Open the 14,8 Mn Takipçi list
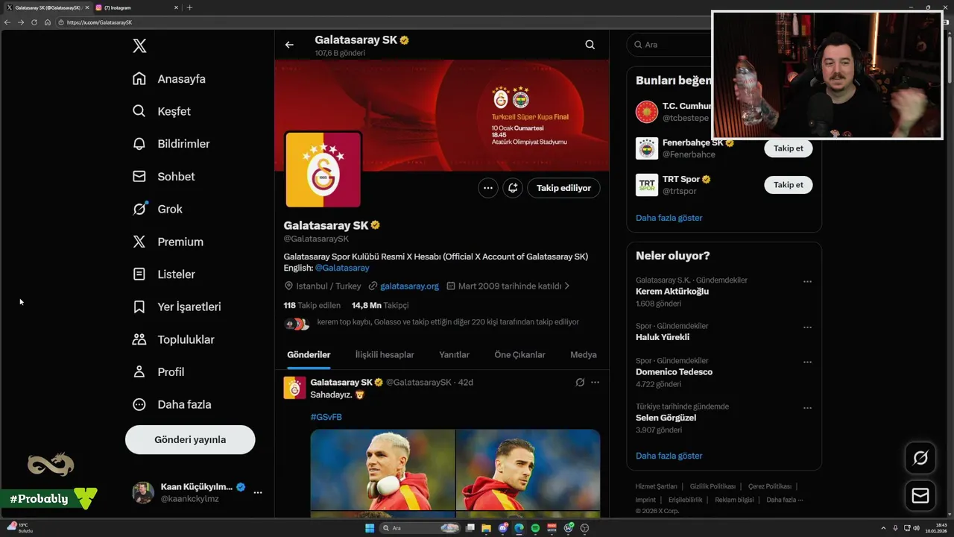Screen dimensions: 954x537 tap(380, 305)
